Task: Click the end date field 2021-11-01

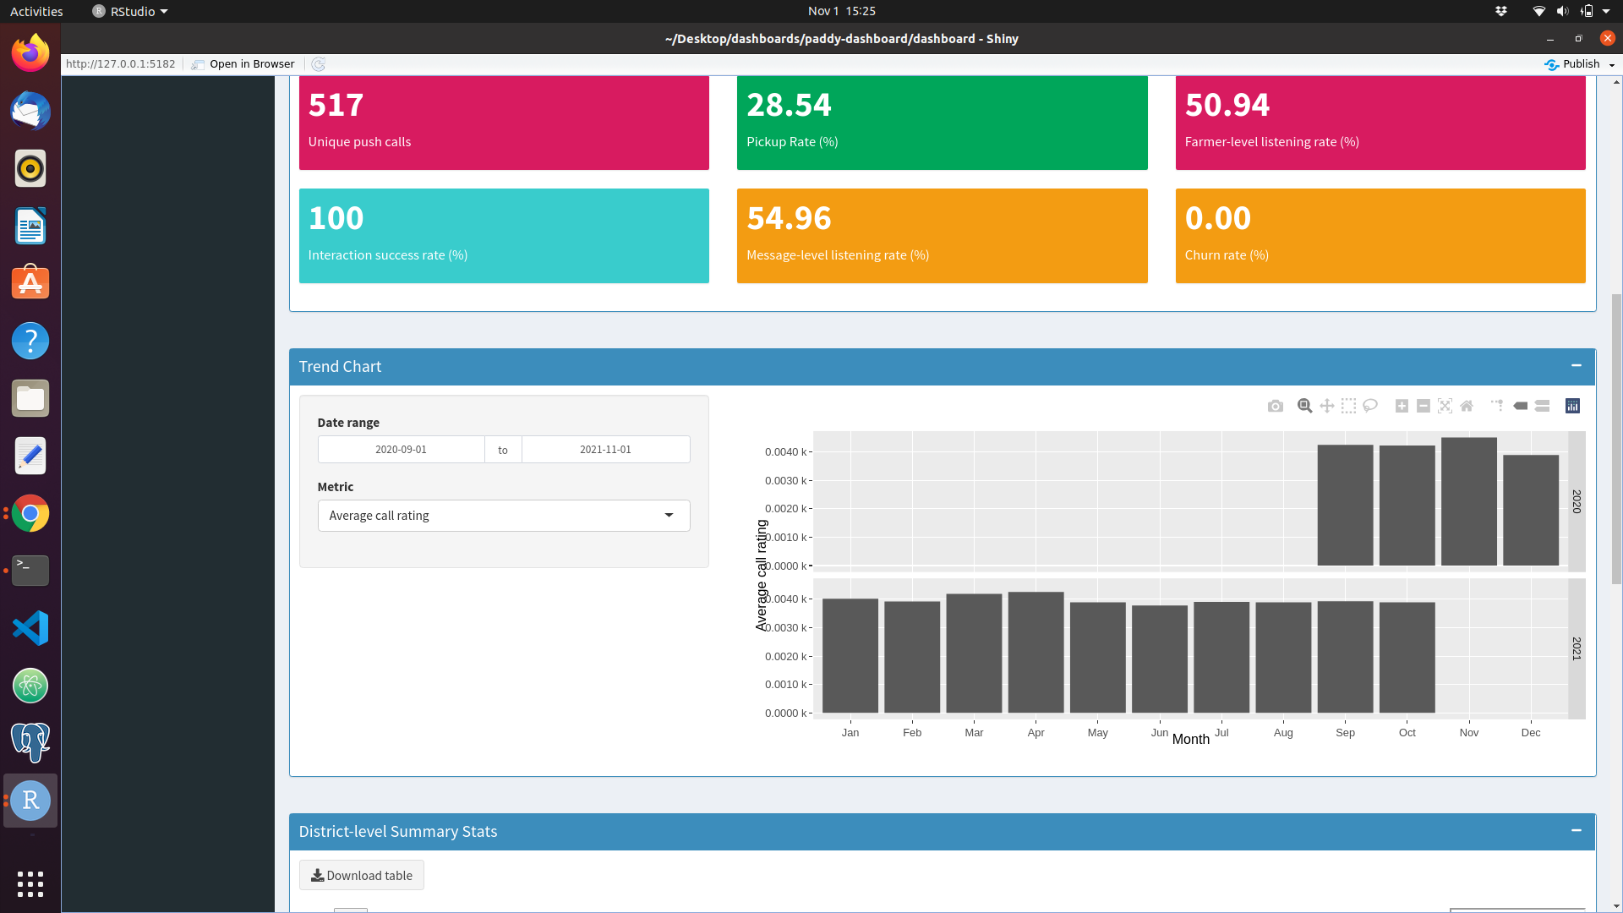Action: [605, 450]
